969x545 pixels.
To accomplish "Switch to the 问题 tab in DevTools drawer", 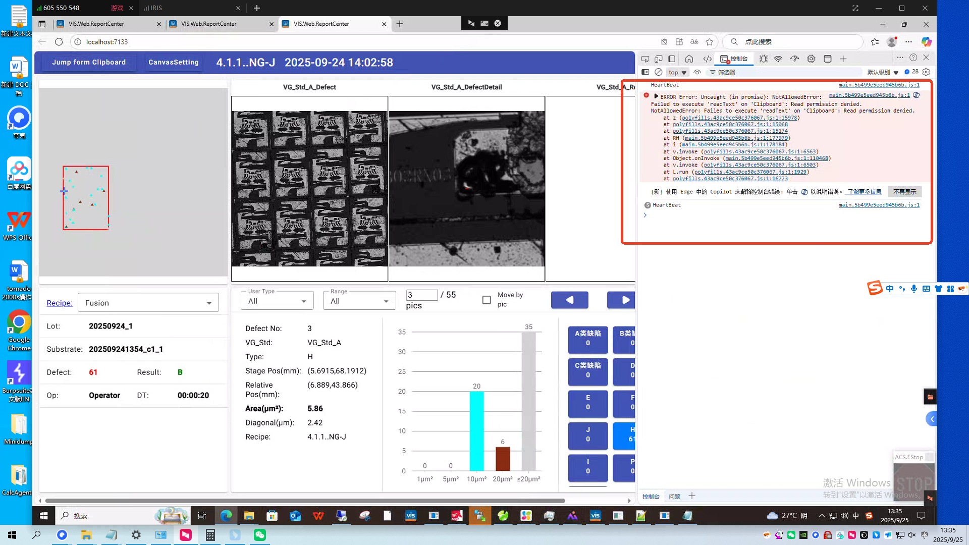I will (674, 497).
